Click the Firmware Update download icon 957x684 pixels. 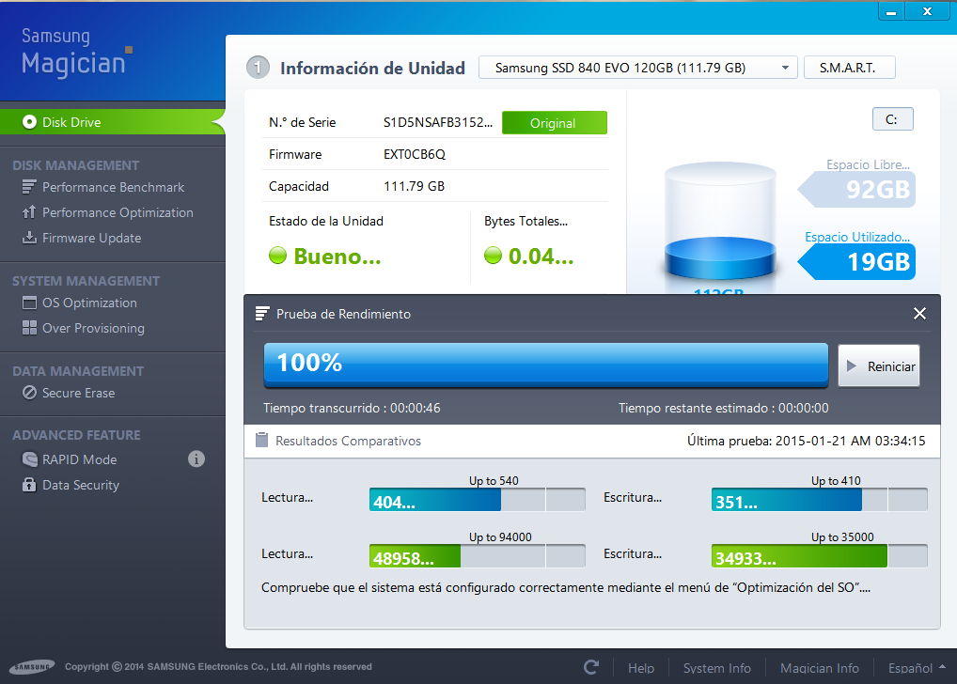[x=29, y=238]
